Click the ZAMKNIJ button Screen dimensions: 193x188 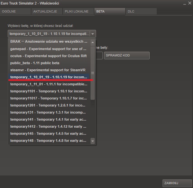point(177,183)
